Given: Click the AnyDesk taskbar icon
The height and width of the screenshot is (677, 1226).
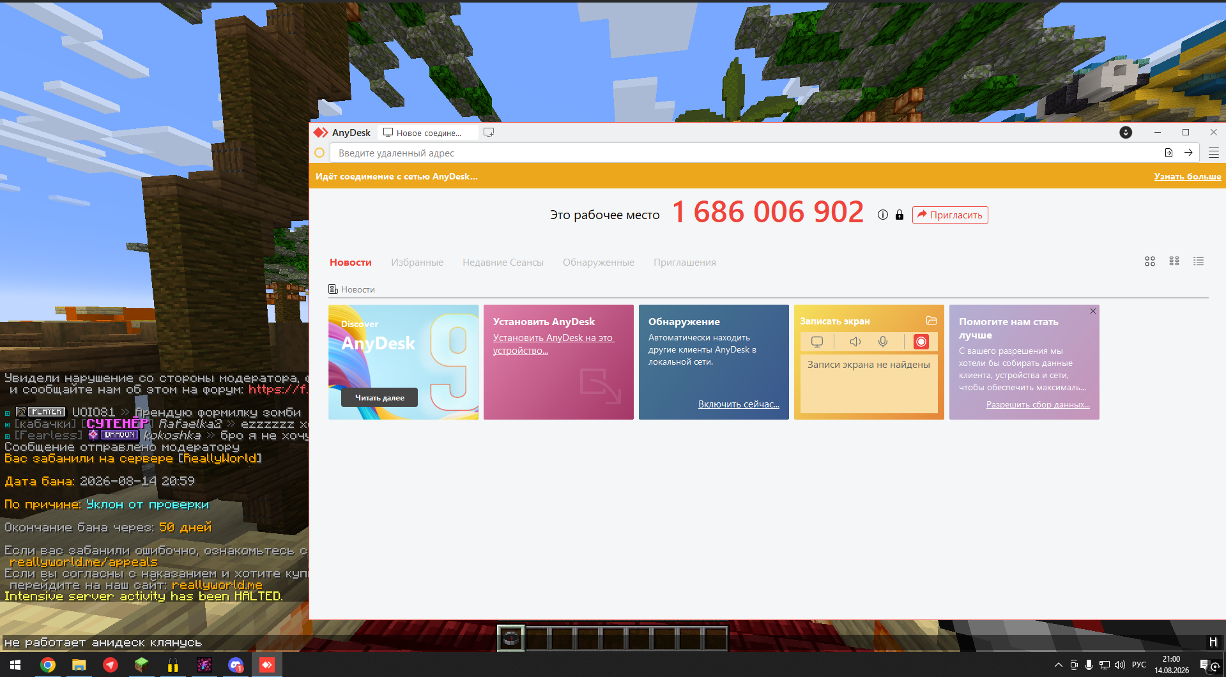Looking at the screenshot, I should pyautogui.click(x=267, y=665).
